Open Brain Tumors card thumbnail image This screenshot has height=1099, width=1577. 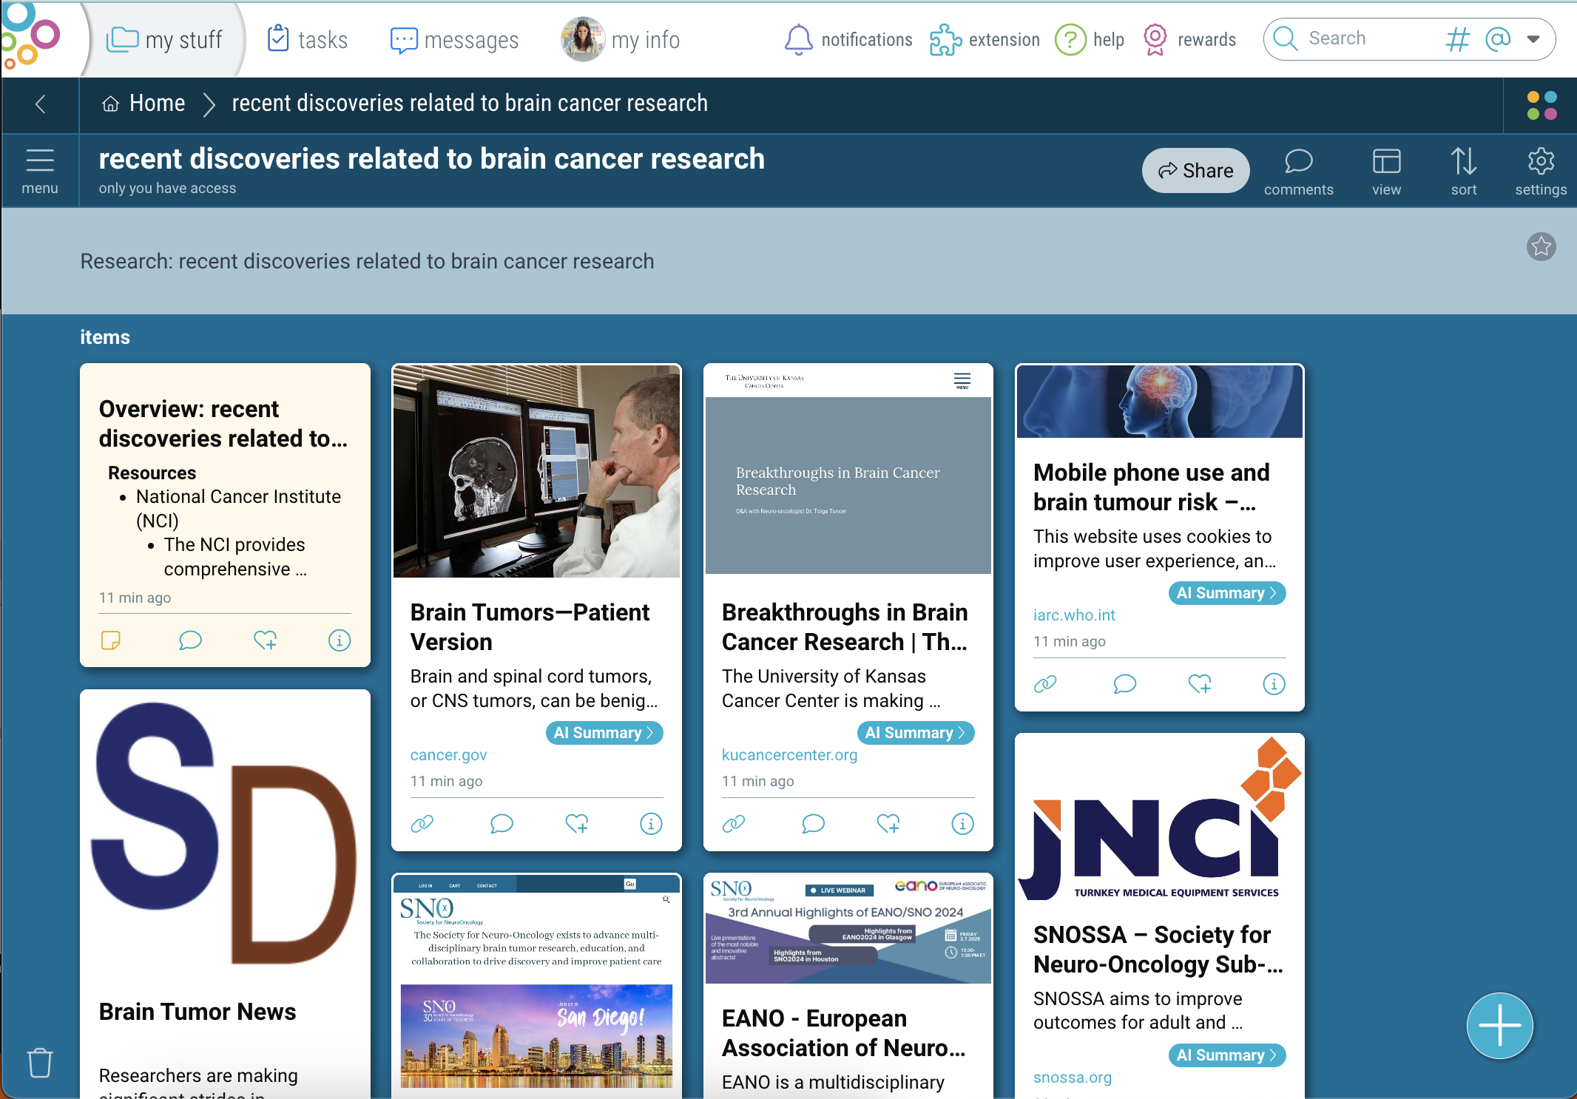pyautogui.click(x=536, y=471)
